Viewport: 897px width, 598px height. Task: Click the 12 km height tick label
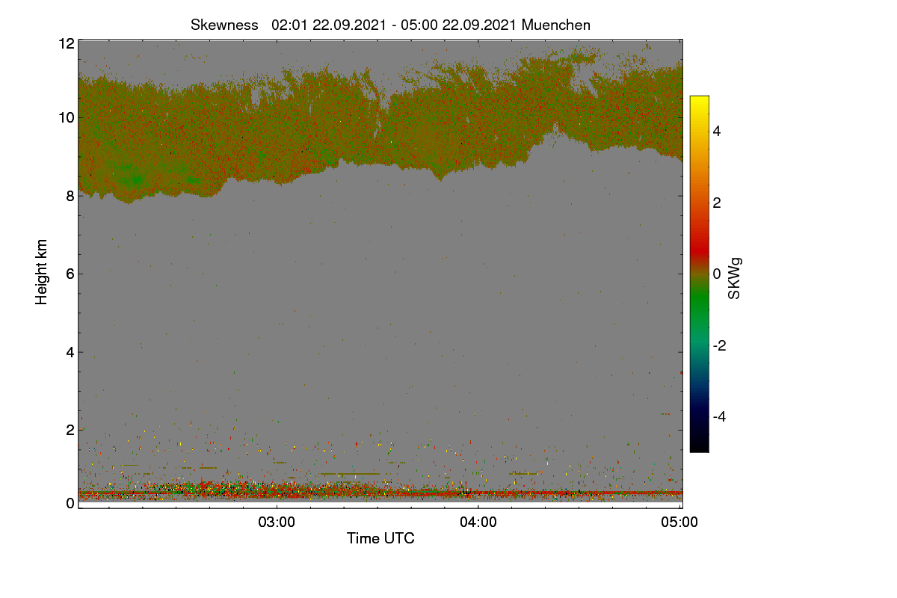[x=66, y=43]
